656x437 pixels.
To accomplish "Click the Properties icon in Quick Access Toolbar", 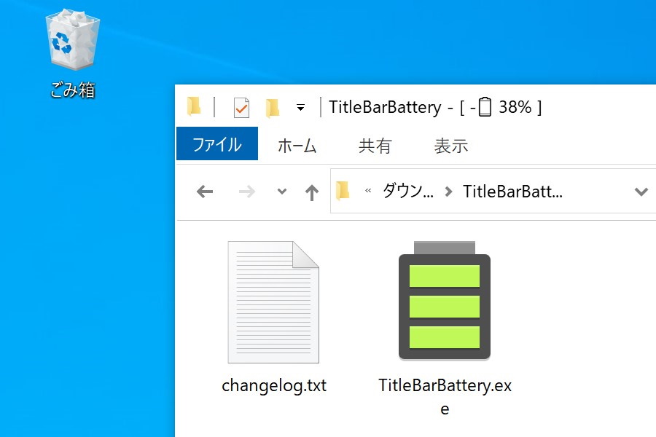I will 241,107.
